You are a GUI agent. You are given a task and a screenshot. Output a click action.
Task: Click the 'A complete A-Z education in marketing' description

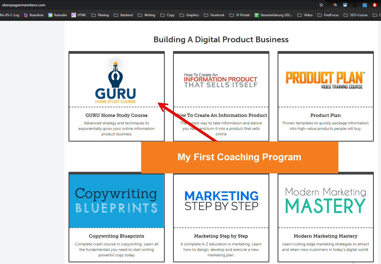[x=221, y=249]
